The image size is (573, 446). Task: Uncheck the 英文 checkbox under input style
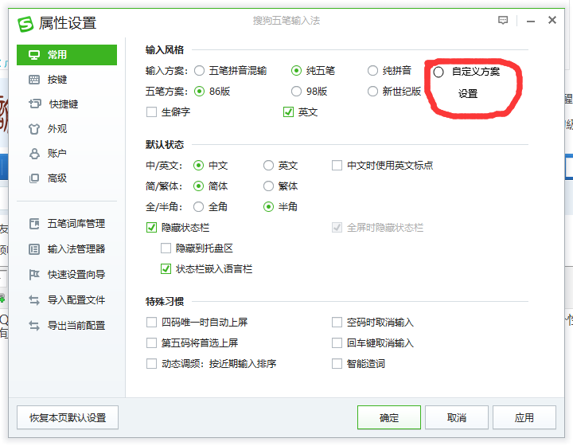point(288,111)
